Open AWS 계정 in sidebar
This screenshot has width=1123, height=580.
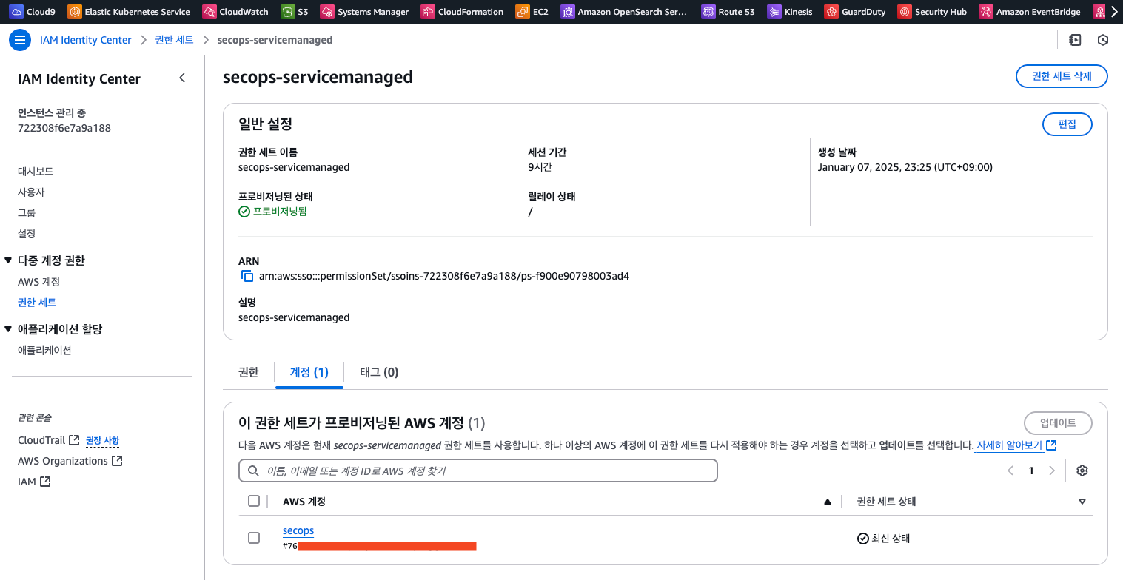(38, 282)
